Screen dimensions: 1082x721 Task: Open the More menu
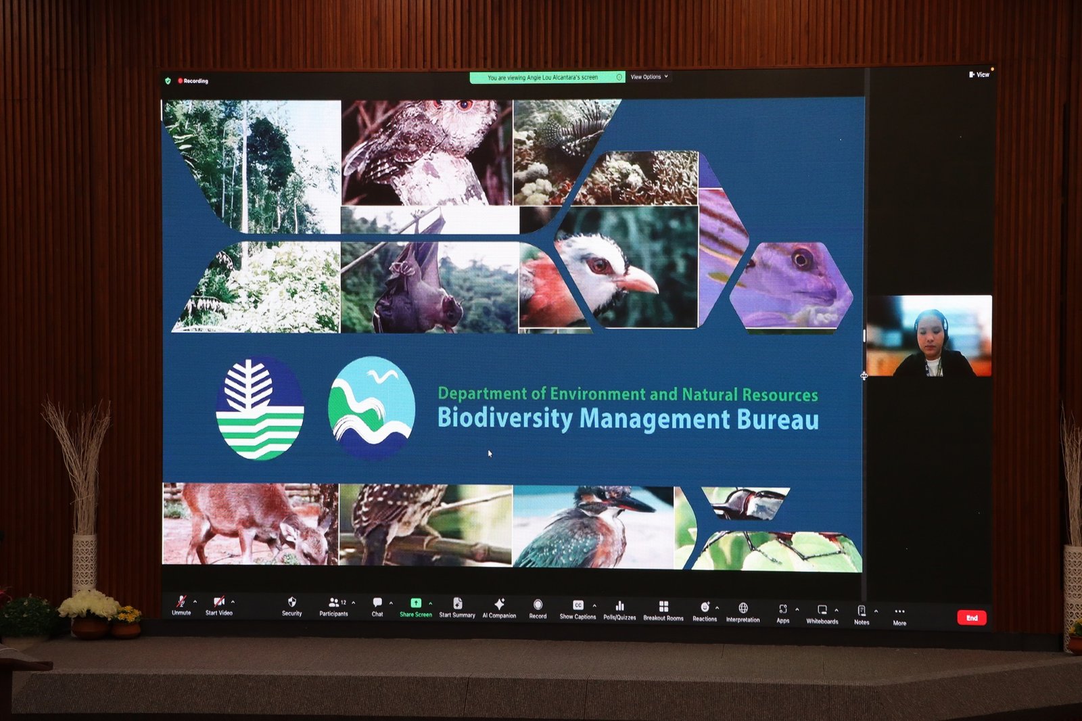[899, 613]
